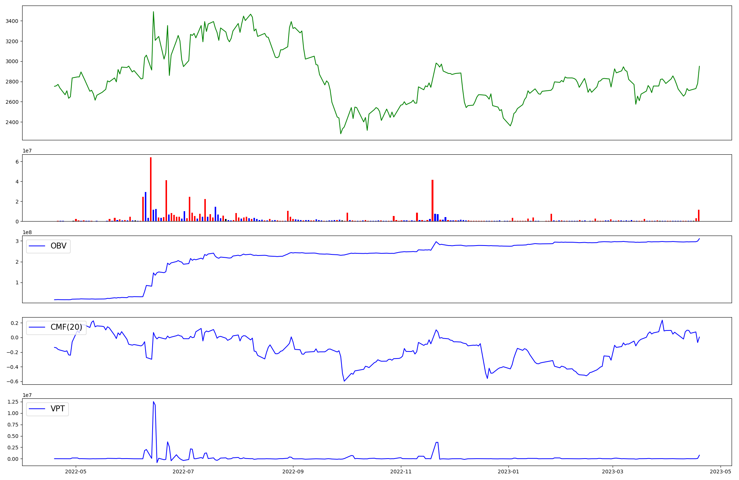
Task: Click the 2400 price axis tick label
Action: [12, 122]
